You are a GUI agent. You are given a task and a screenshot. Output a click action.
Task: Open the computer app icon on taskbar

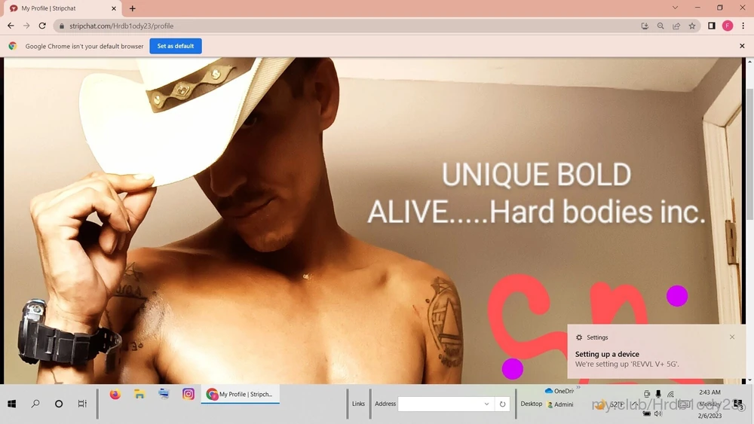[x=164, y=394]
